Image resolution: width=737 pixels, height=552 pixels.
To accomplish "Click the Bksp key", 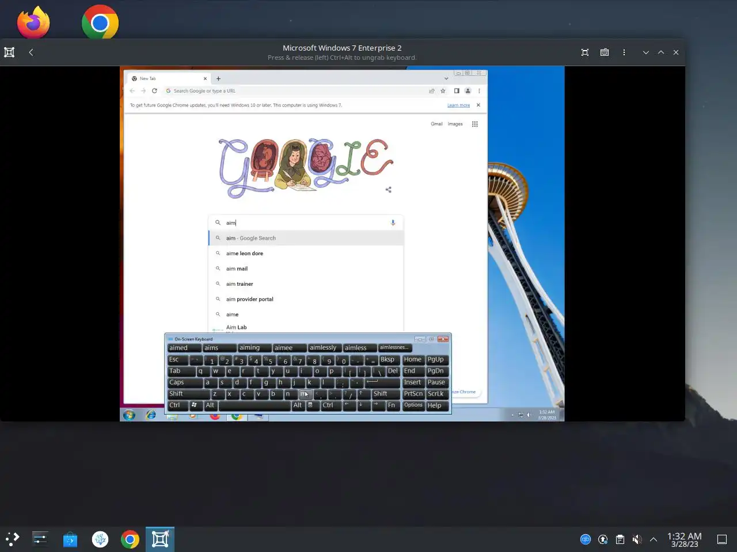I will pyautogui.click(x=389, y=360).
